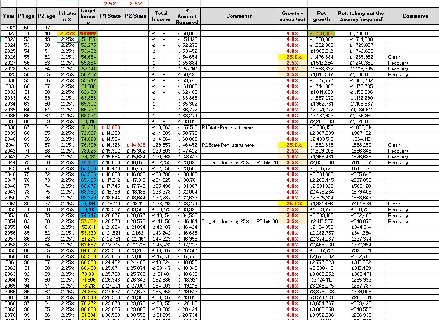
Task: Click the "P2 State" header cell
Action: point(136,16)
